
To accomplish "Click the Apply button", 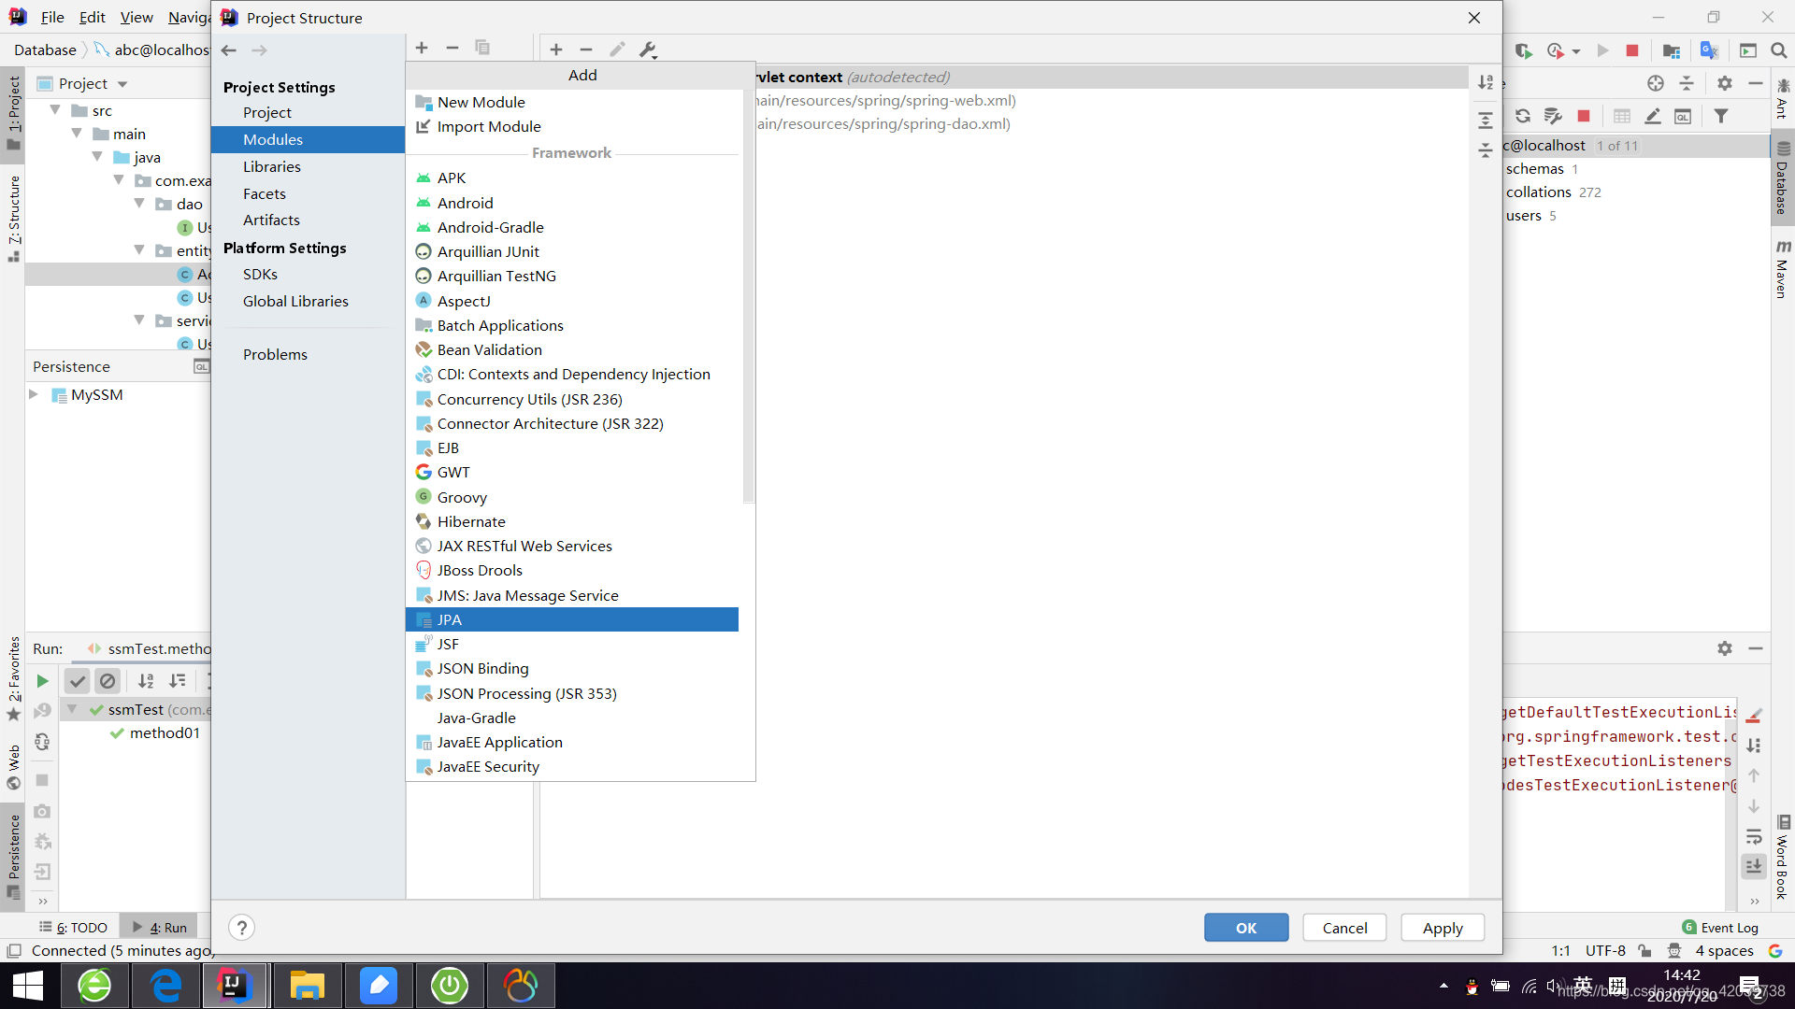I will coord(1443,927).
